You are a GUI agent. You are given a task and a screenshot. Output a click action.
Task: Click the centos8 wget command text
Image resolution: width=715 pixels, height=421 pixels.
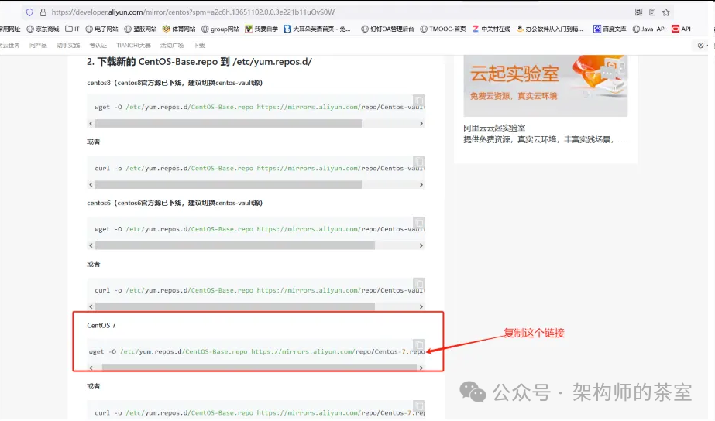(x=260, y=107)
